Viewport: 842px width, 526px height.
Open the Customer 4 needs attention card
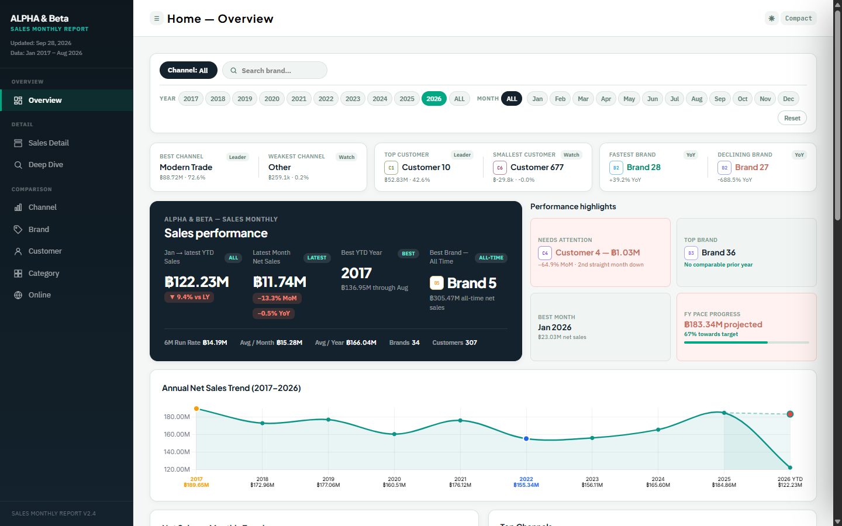(601, 252)
